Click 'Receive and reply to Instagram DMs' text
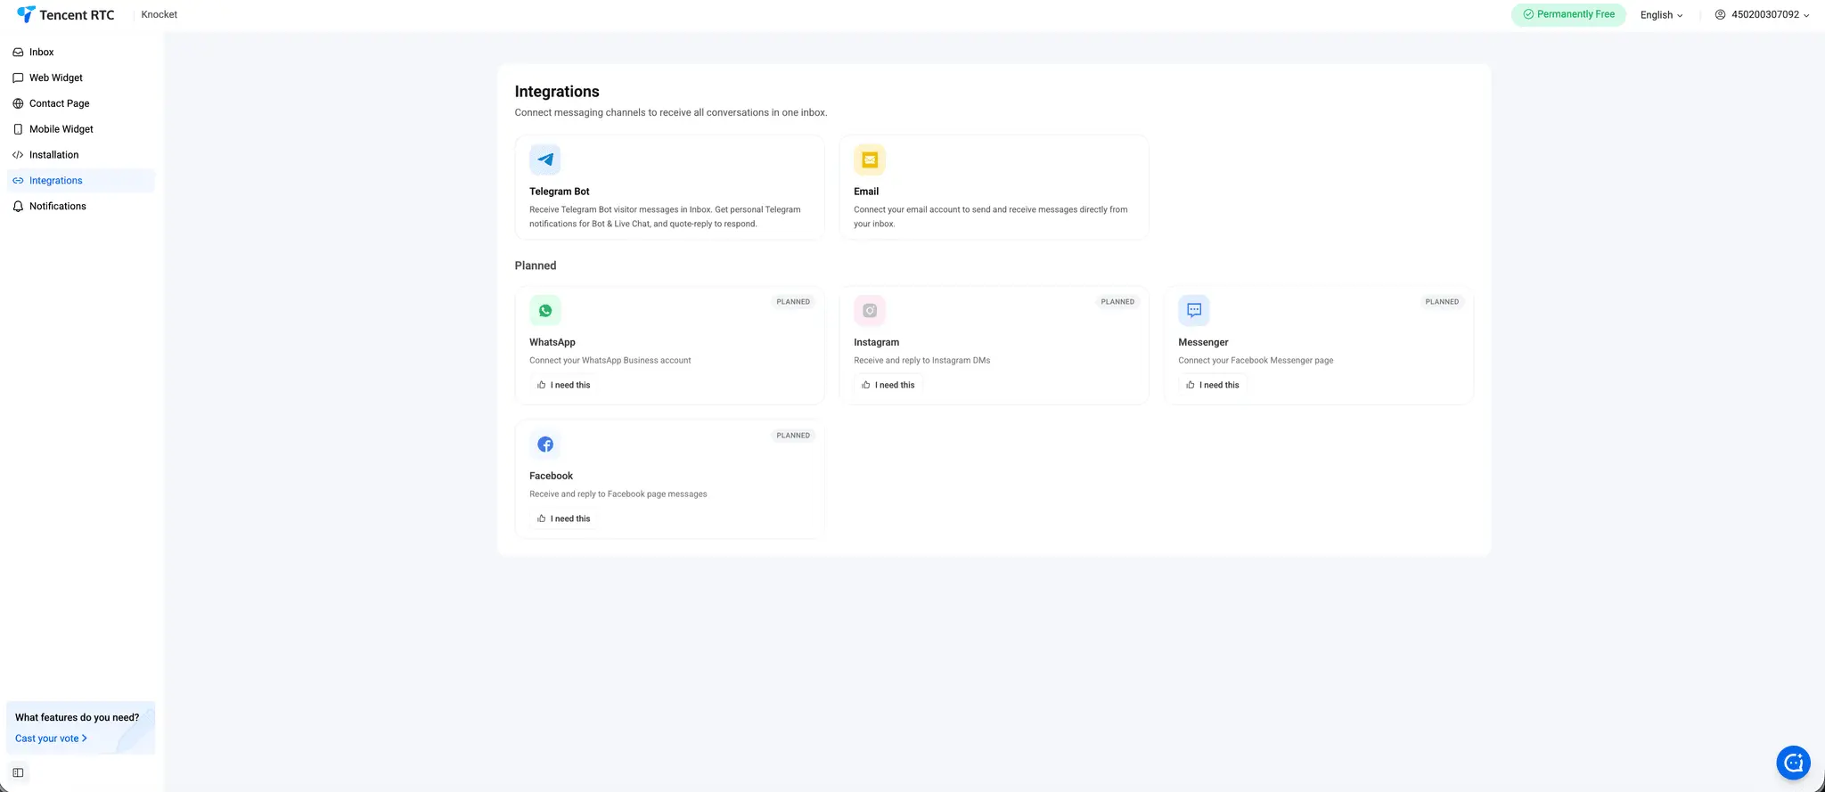The image size is (1825, 792). (922, 360)
